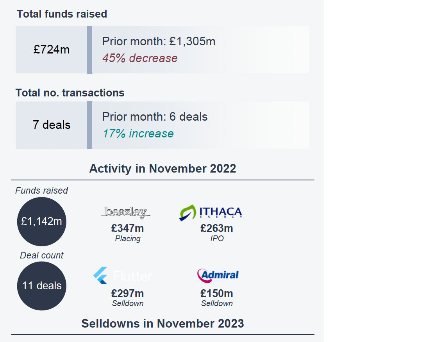Click the Admiral £150m amount

pos(216,293)
